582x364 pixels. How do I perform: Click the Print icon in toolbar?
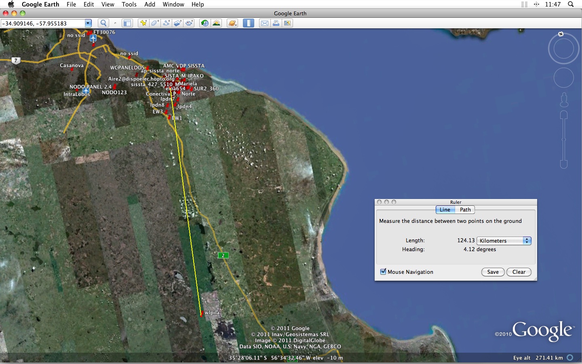click(276, 23)
